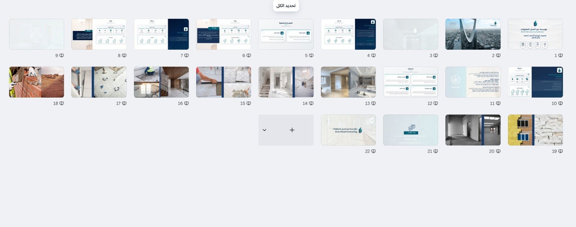Select page 22 Khair Alsubol Contracting thumbnail
The height and width of the screenshot is (227, 576).
(x=348, y=130)
